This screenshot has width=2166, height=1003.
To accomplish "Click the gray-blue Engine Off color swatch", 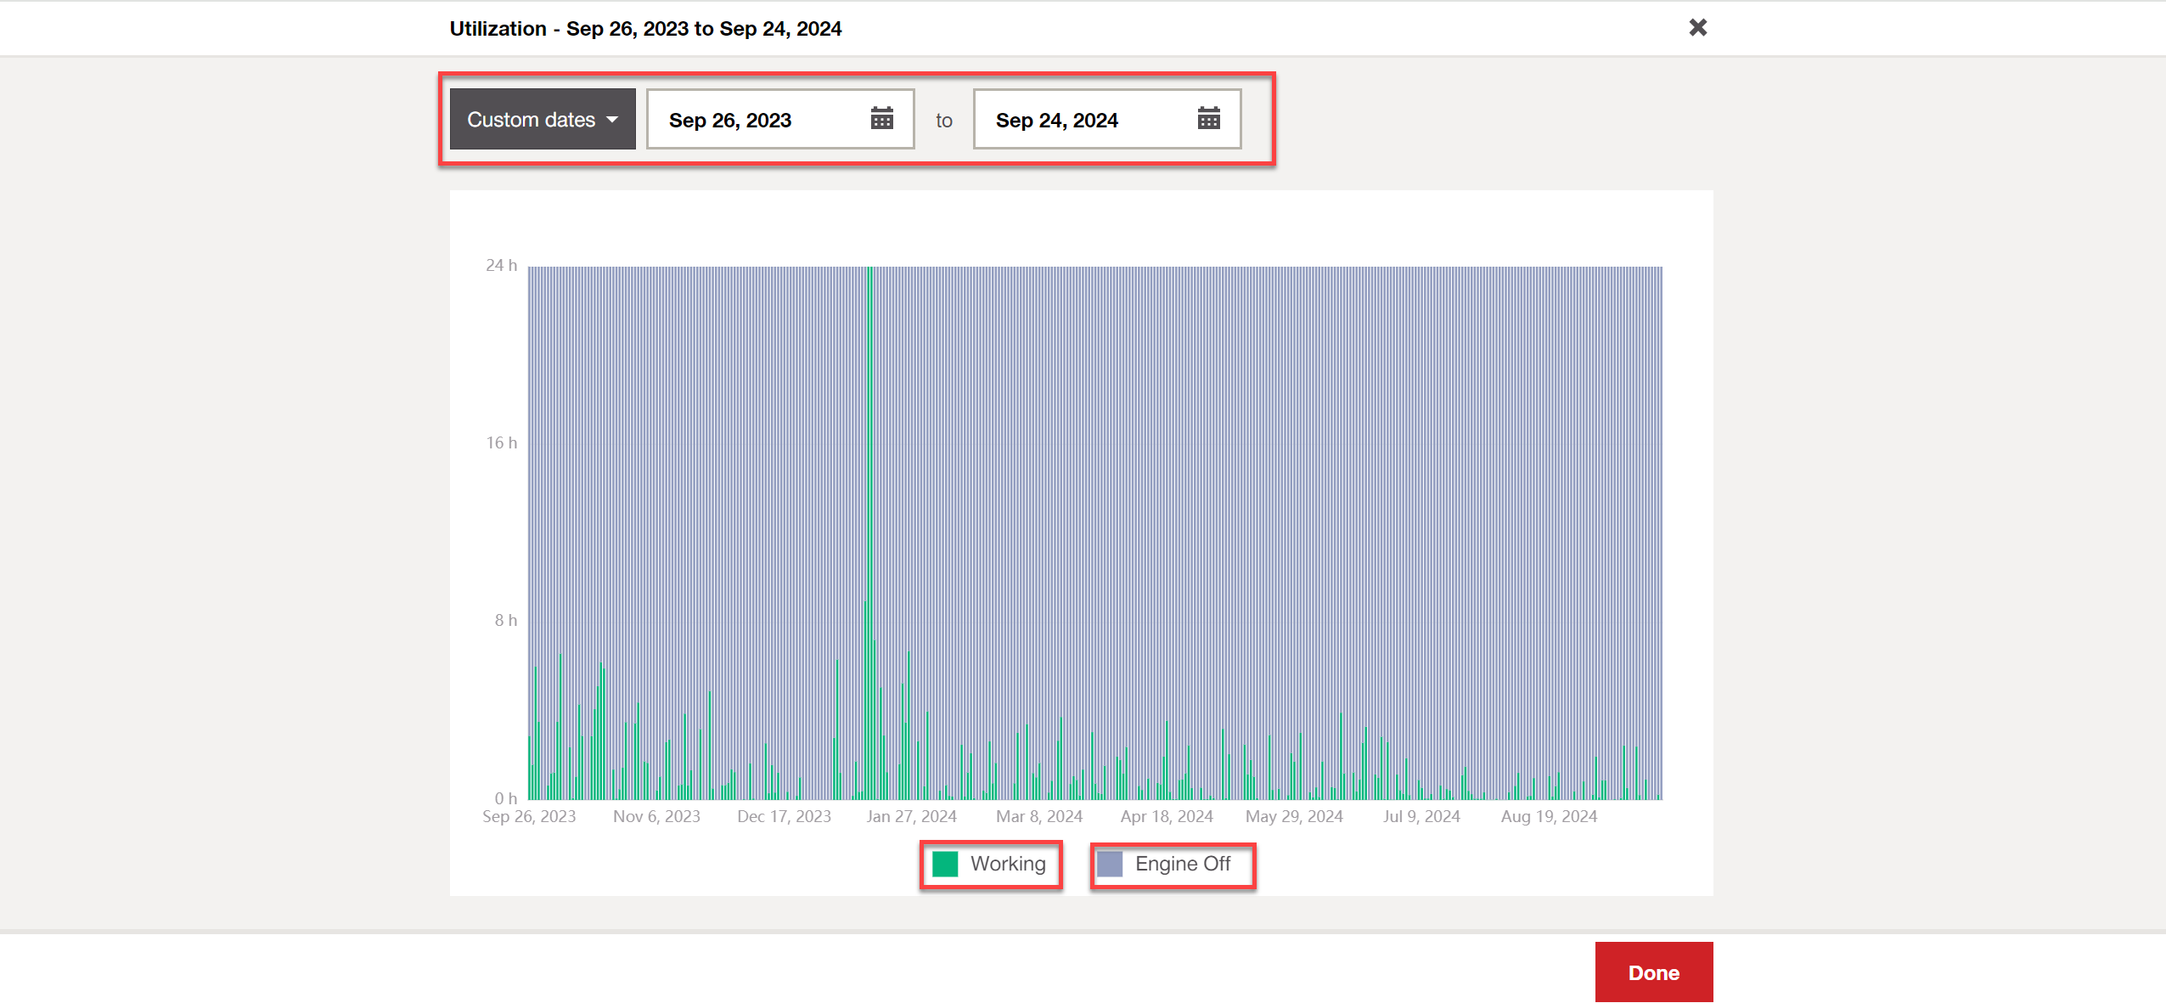I will tap(1110, 865).
